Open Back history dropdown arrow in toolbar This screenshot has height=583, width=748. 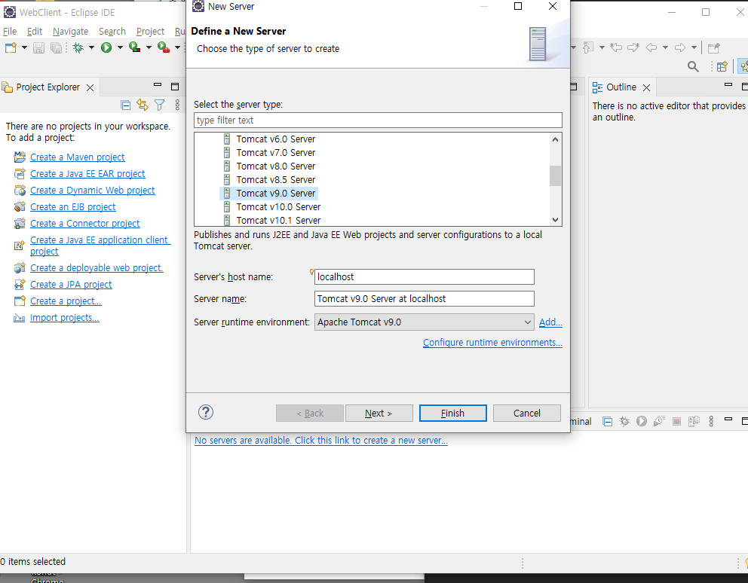pos(666,47)
